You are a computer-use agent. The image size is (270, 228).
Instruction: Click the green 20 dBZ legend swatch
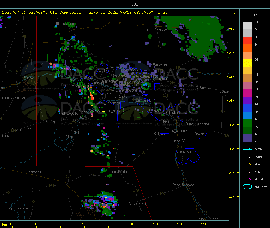click(247, 123)
